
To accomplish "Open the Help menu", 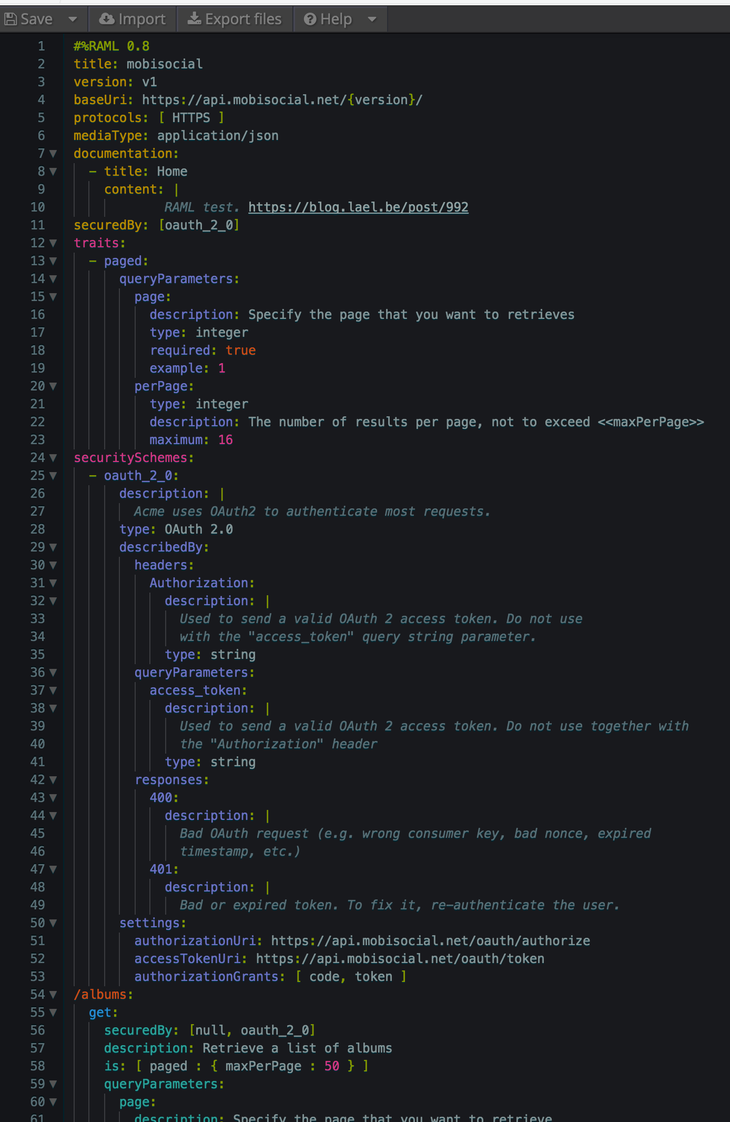I will [328, 19].
